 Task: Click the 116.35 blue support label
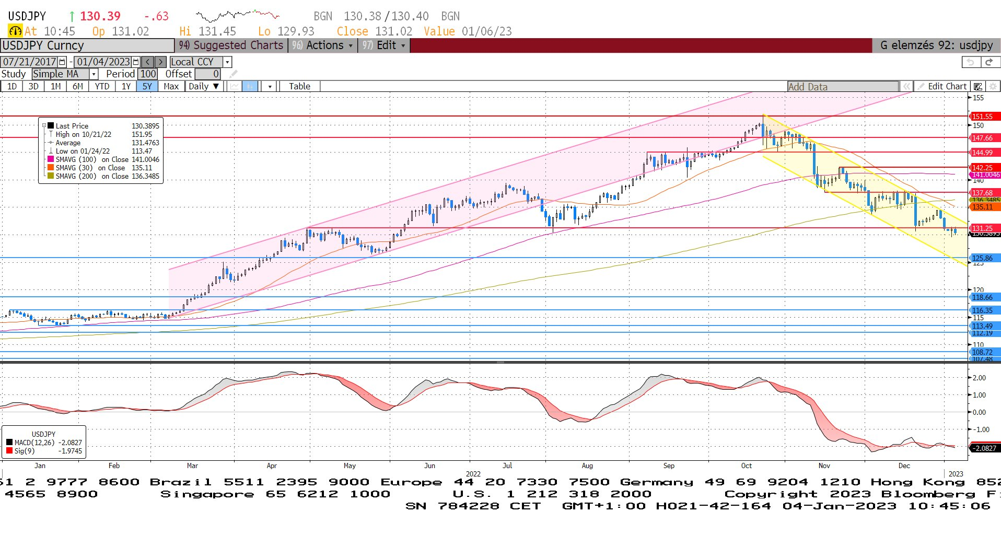pyautogui.click(x=984, y=310)
